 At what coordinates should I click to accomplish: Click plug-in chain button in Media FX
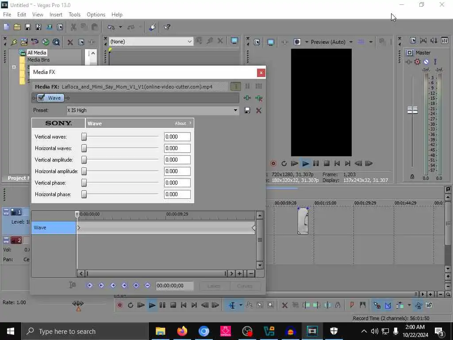(247, 98)
